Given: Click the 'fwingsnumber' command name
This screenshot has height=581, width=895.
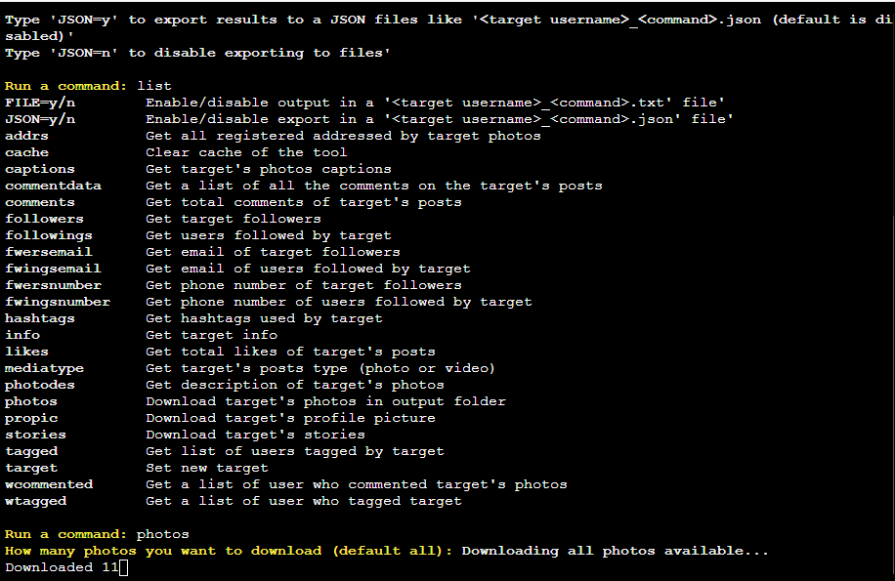Looking at the screenshot, I should pos(58,302).
